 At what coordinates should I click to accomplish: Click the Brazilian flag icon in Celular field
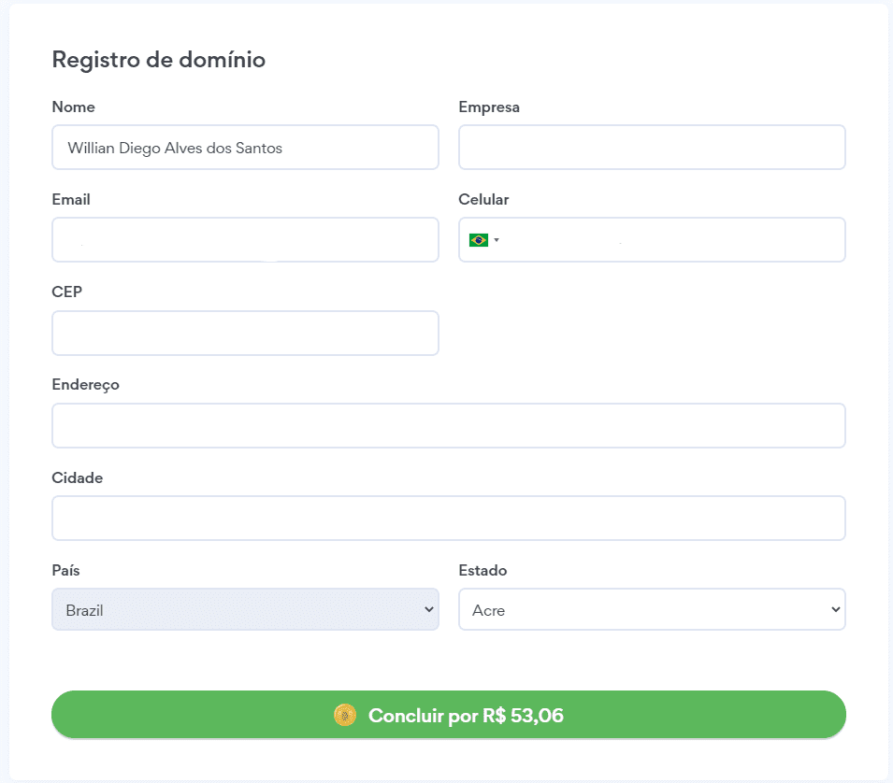pyautogui.click(x=478, y=239)
